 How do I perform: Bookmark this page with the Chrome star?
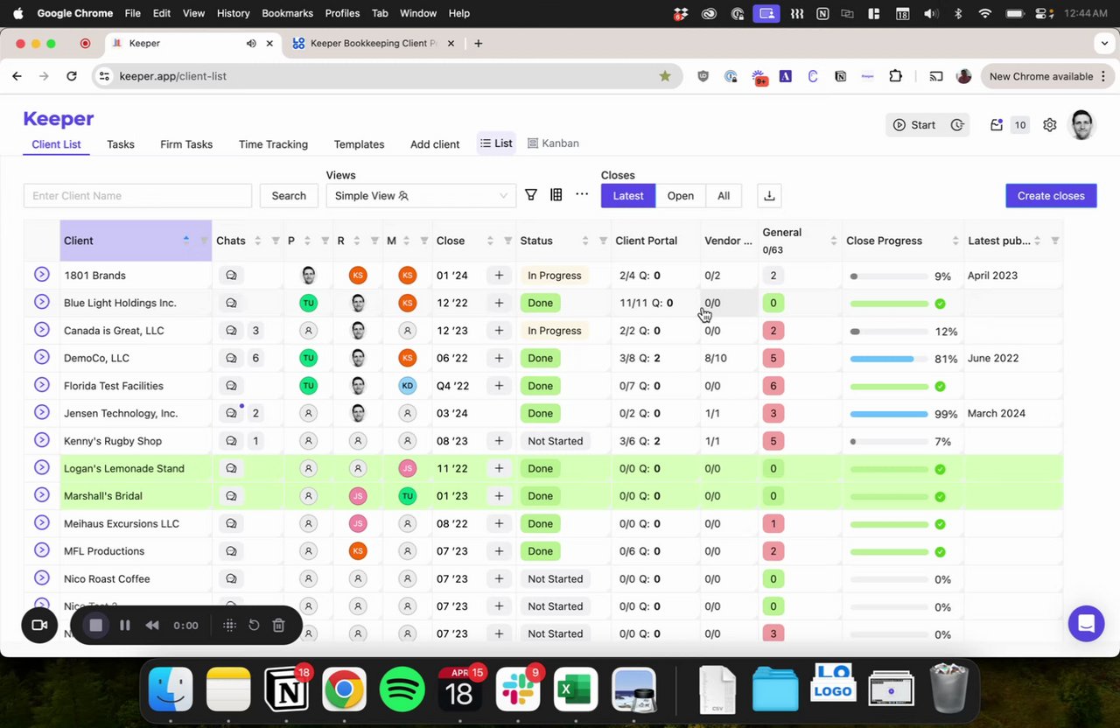tap(665, 76)
